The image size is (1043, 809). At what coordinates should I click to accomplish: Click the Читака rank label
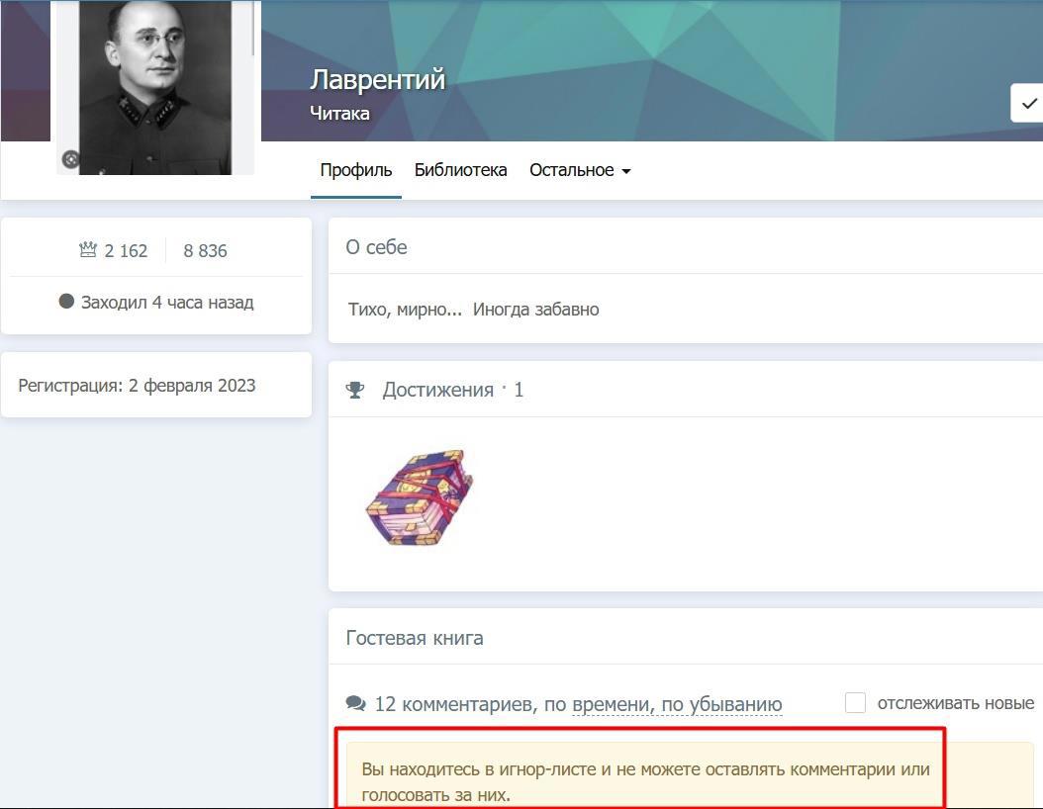[x=339, y=113]
